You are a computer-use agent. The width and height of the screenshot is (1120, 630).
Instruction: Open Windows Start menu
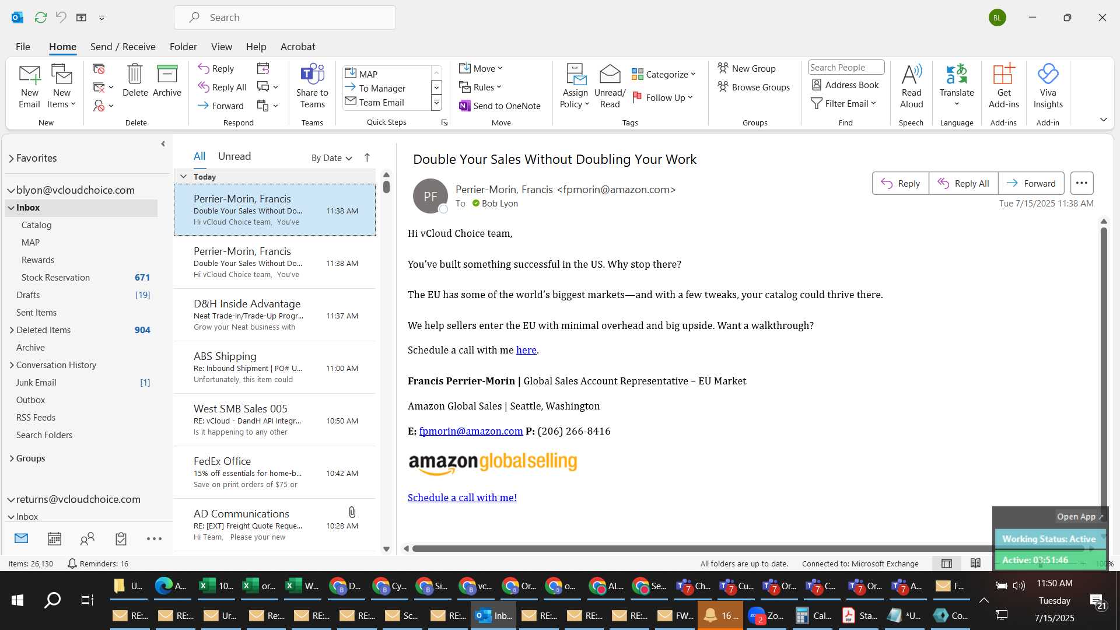(17, 600)
